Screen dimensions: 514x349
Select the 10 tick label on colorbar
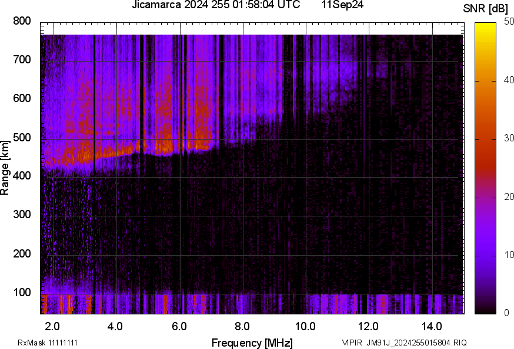pyautogui.click(x=509, y=255)
